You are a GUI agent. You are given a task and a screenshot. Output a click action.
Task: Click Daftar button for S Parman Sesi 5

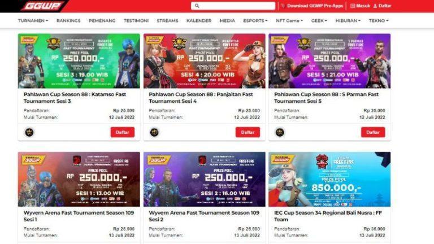pos(373,132)
